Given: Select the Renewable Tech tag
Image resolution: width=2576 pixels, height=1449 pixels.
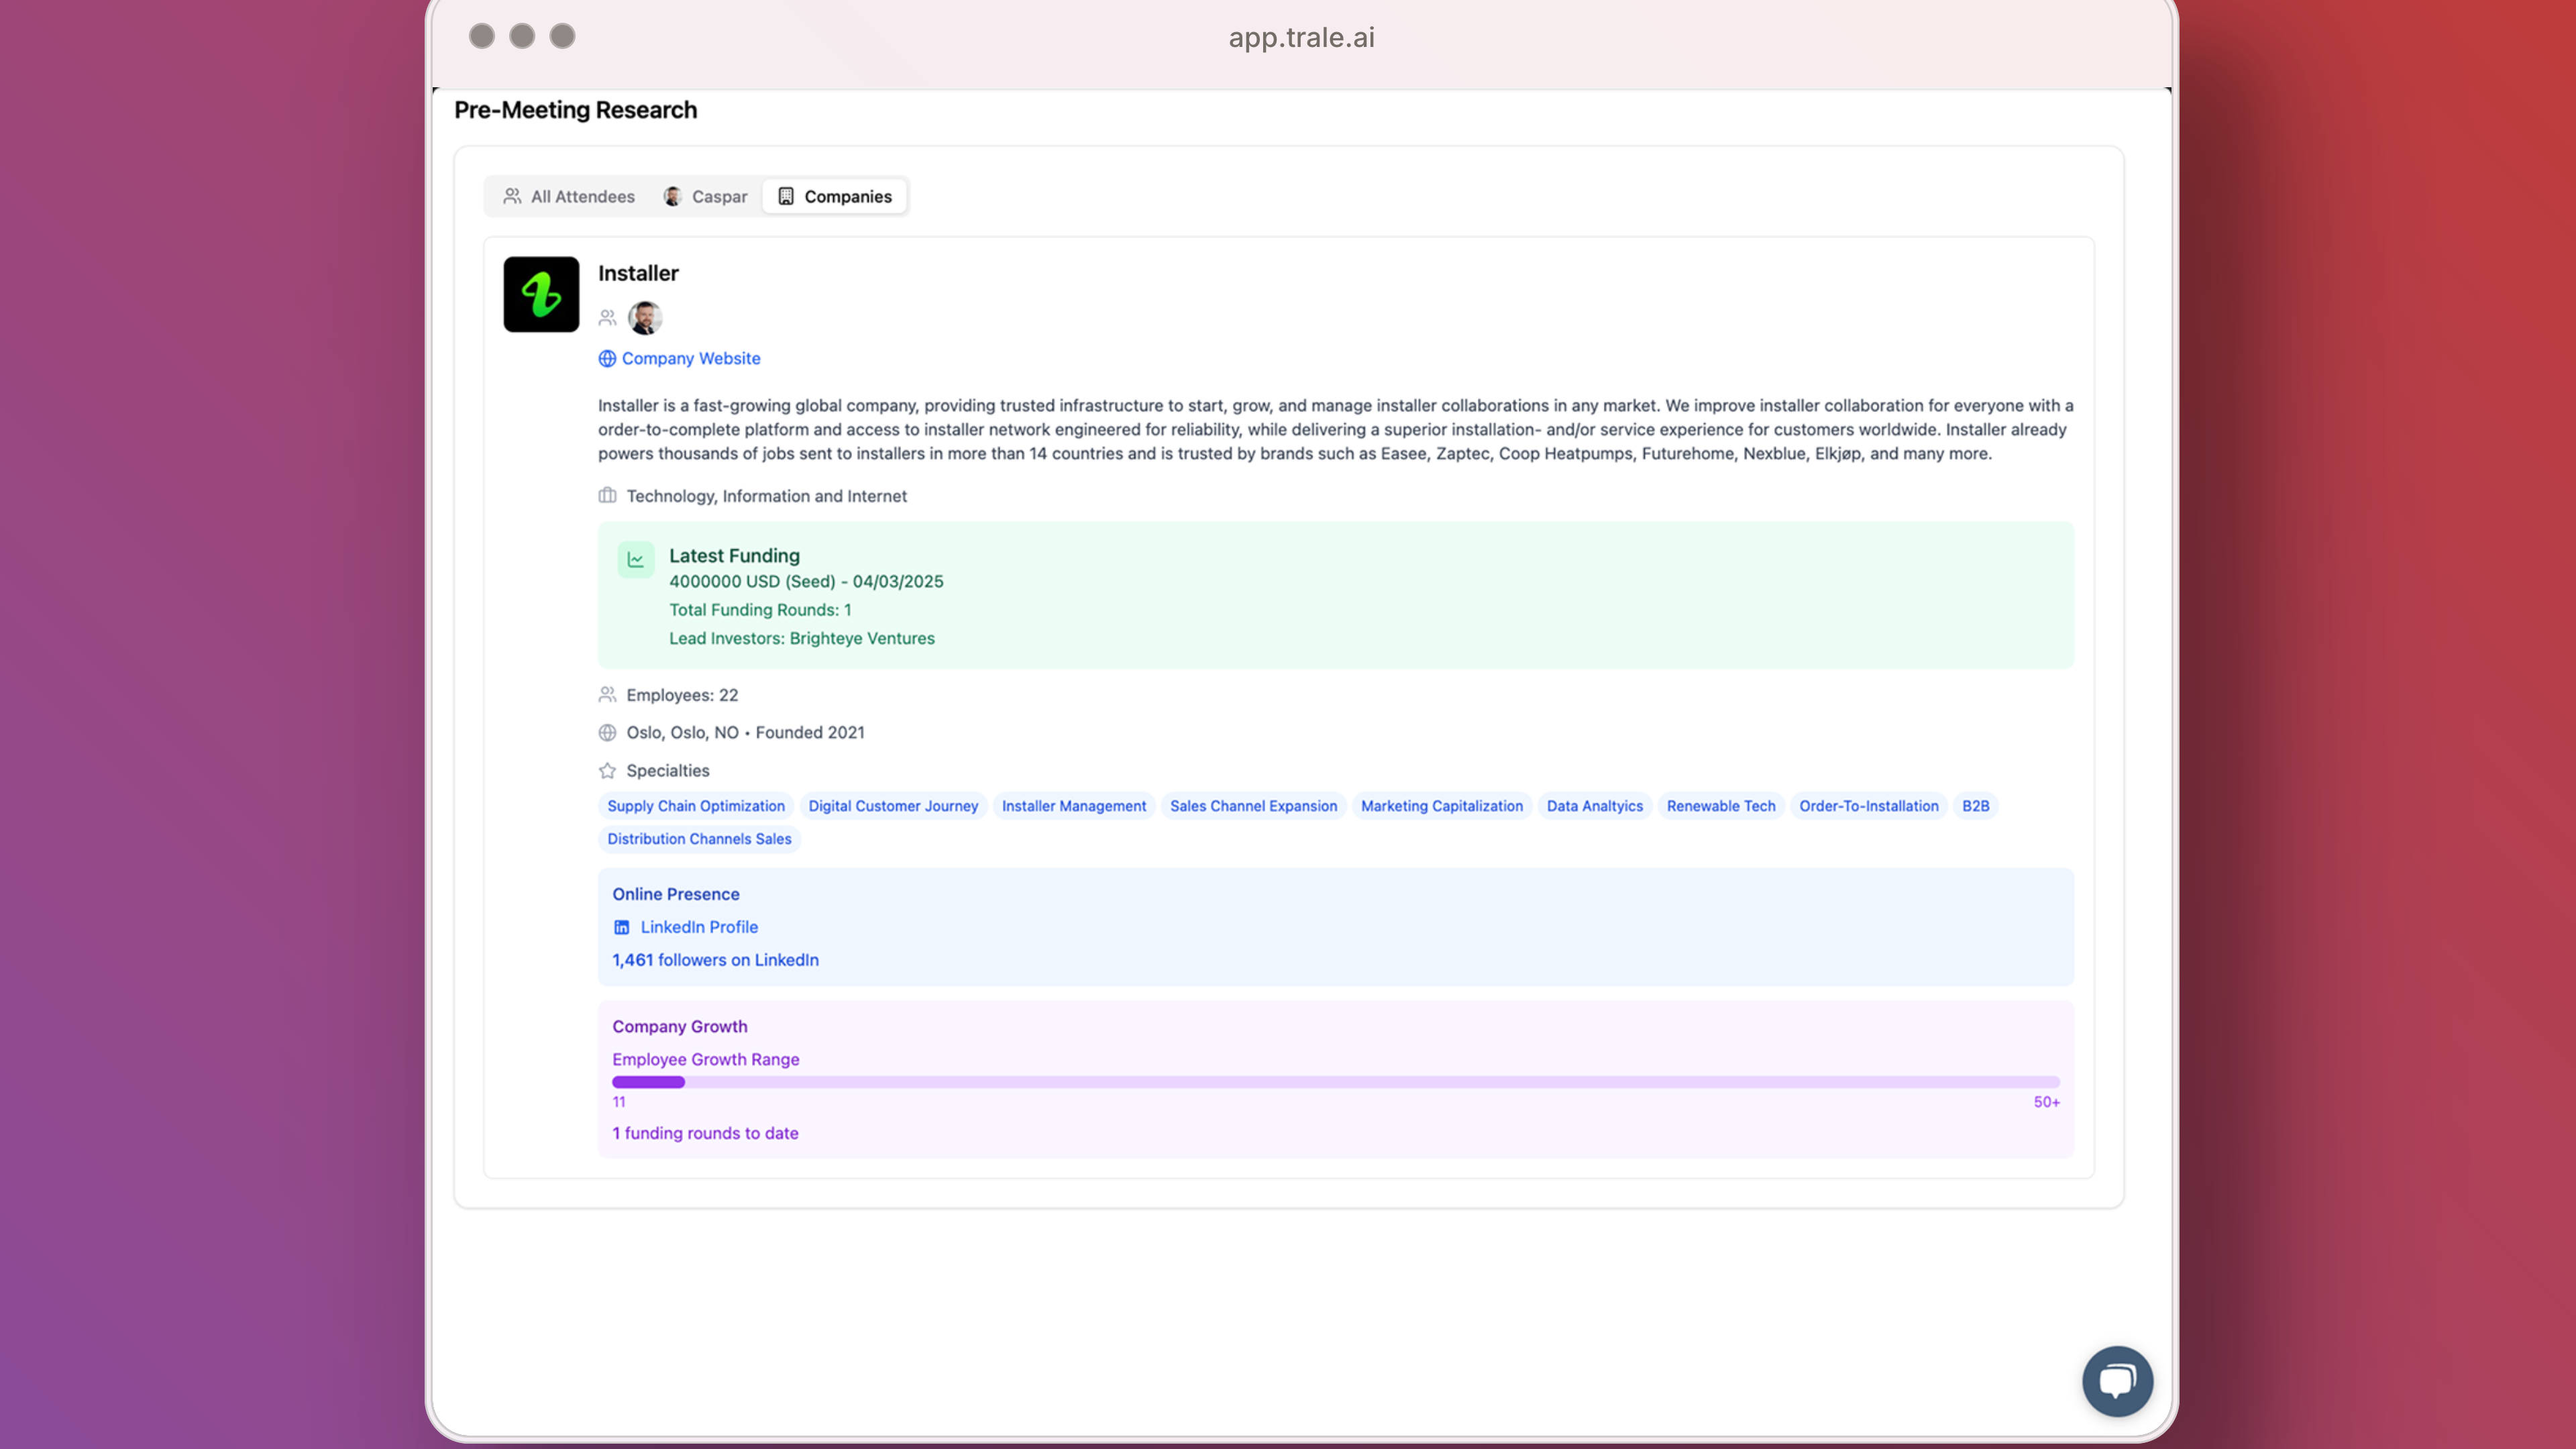Looking at the screenshot, I should (1721, 806).
